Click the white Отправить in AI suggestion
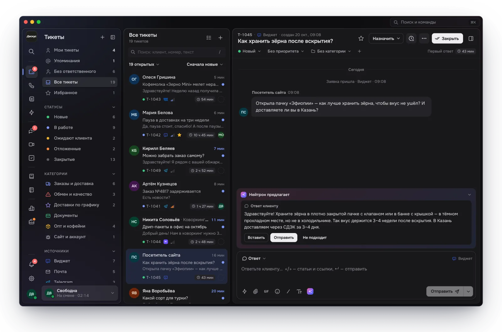The width and height of the screenshot is (502, 332). click(284, 237)
